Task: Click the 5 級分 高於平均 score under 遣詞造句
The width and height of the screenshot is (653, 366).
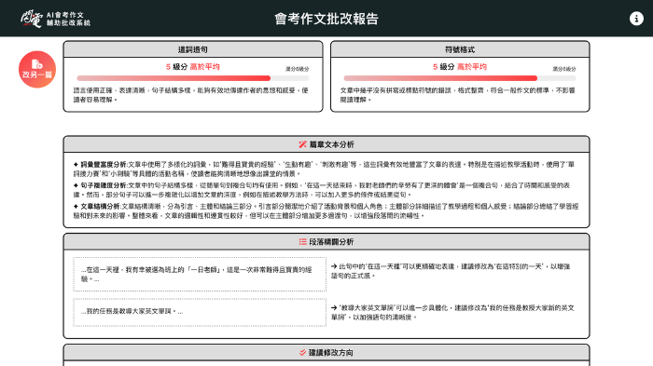Action: click(x=193, y=66)
